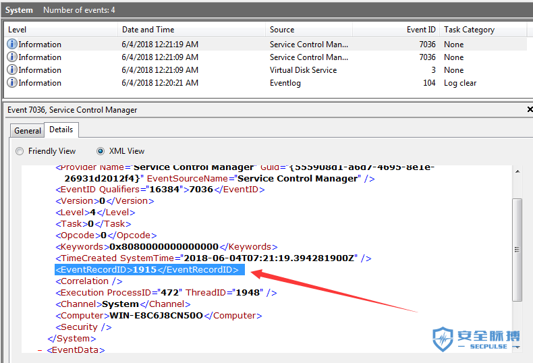Sort events by Date and Time column

(x=192, y=30)
